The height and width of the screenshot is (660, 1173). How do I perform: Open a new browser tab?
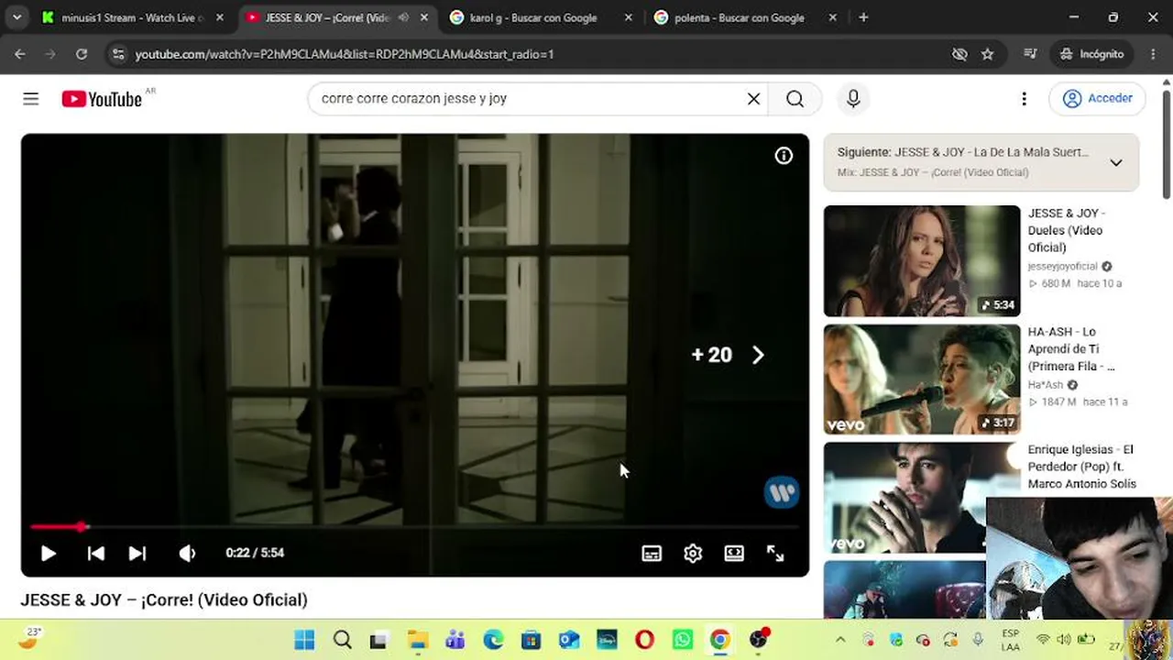tap(863, 17)
